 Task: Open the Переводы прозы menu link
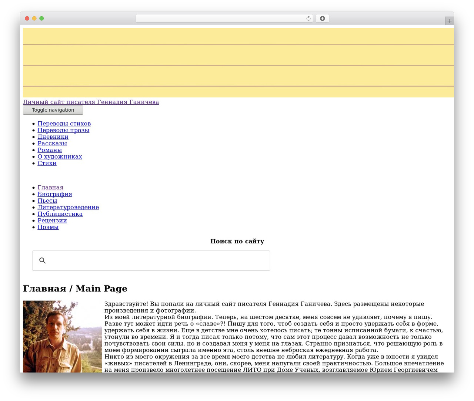pos(63,130)
